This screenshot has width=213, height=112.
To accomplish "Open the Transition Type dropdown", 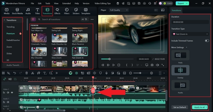I will (190, 34).
